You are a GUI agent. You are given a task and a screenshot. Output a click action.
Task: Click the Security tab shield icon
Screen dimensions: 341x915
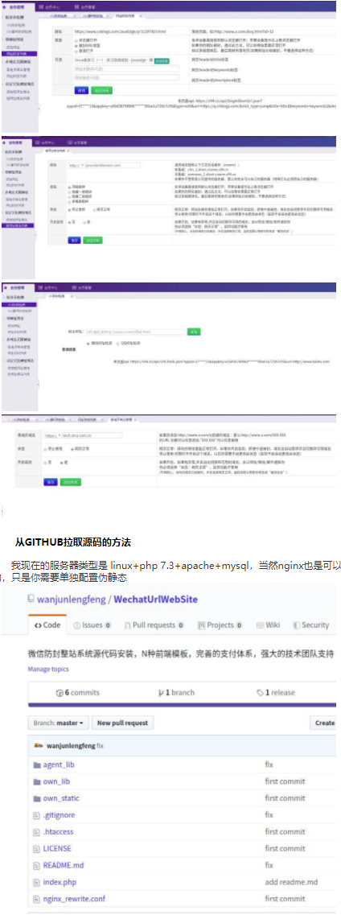click(x=295, y=625)
